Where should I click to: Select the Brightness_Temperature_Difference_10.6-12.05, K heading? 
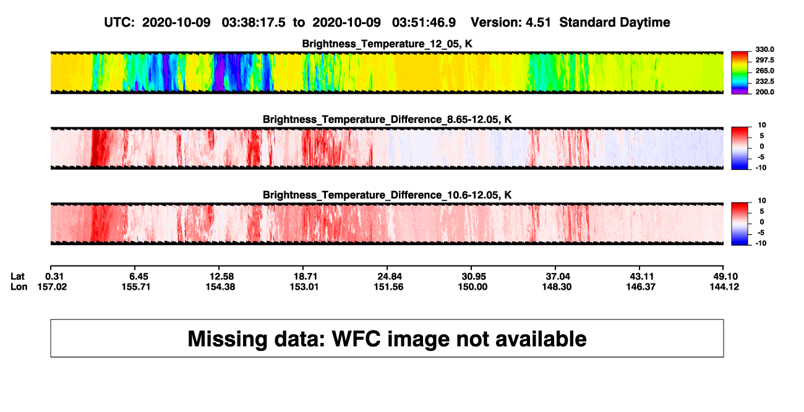[x=387, y=195]
